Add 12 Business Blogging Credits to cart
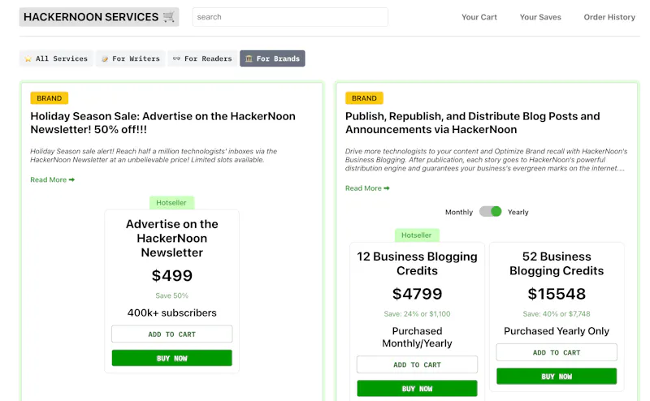Image resolution: width=650 pixels, height=401 pixels. click(x=417, y=364)
